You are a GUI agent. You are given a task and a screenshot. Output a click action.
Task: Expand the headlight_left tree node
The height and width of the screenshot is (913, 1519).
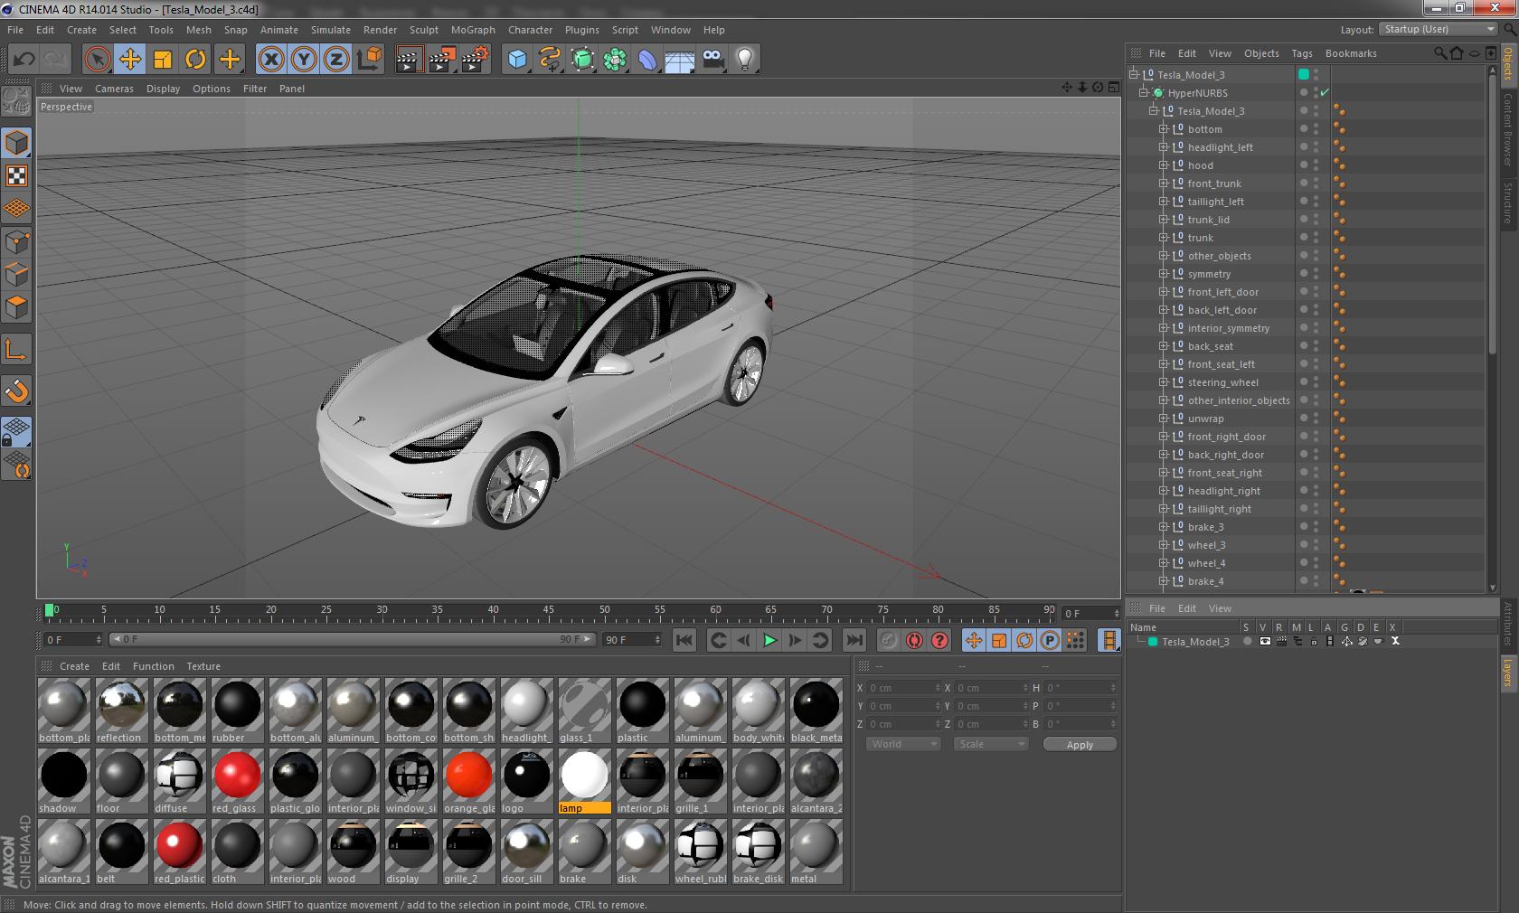coord(1164,147)
